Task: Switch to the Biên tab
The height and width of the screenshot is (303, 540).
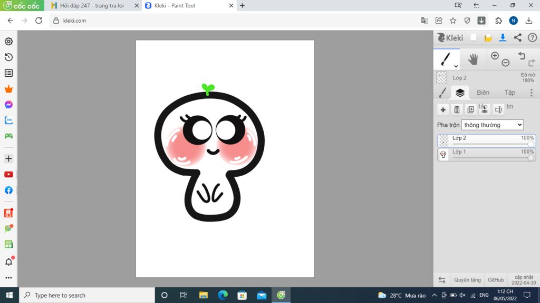Action: pyautogui.click(x=483, y=93)
